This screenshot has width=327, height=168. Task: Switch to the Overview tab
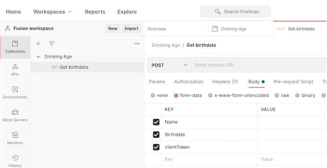(156, 29)
